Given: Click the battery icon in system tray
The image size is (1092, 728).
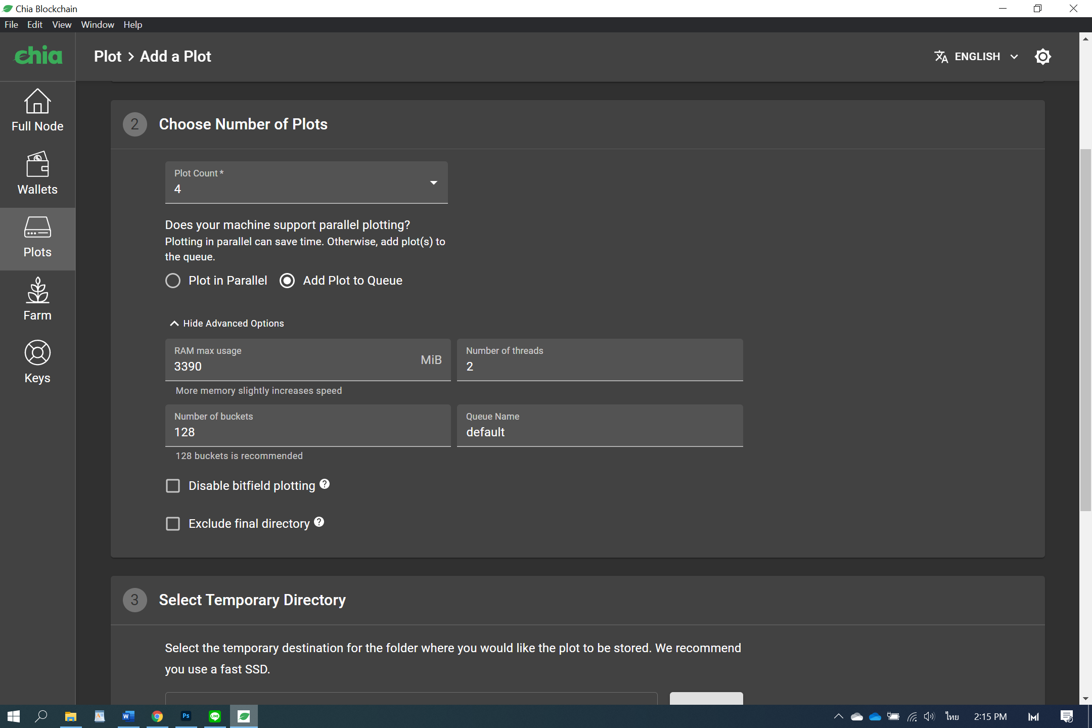Looking at the screenshot, I should pyautogui.click(x=893, y=716).
